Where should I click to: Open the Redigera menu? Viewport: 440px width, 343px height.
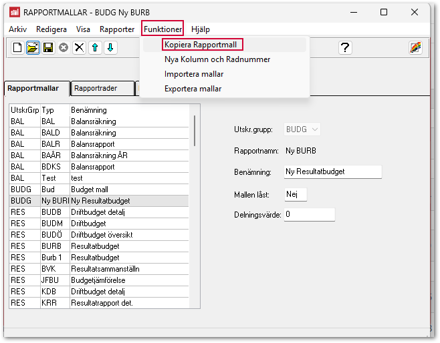click(x=51, y=29)
